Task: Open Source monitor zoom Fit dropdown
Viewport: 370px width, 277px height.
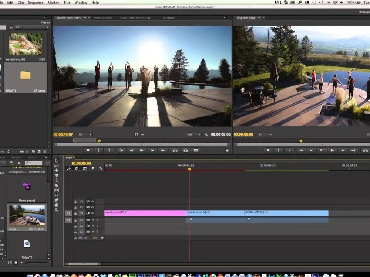Action: [85, 134]
